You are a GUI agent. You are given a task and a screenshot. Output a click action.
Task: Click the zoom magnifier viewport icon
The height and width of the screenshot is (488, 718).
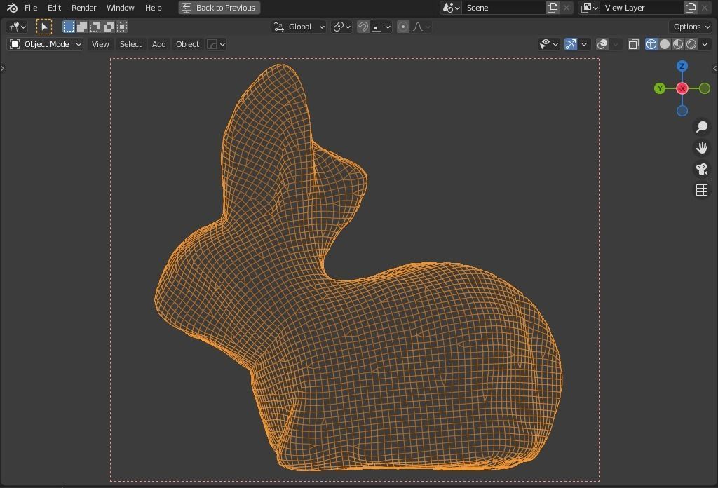(701, 127)
